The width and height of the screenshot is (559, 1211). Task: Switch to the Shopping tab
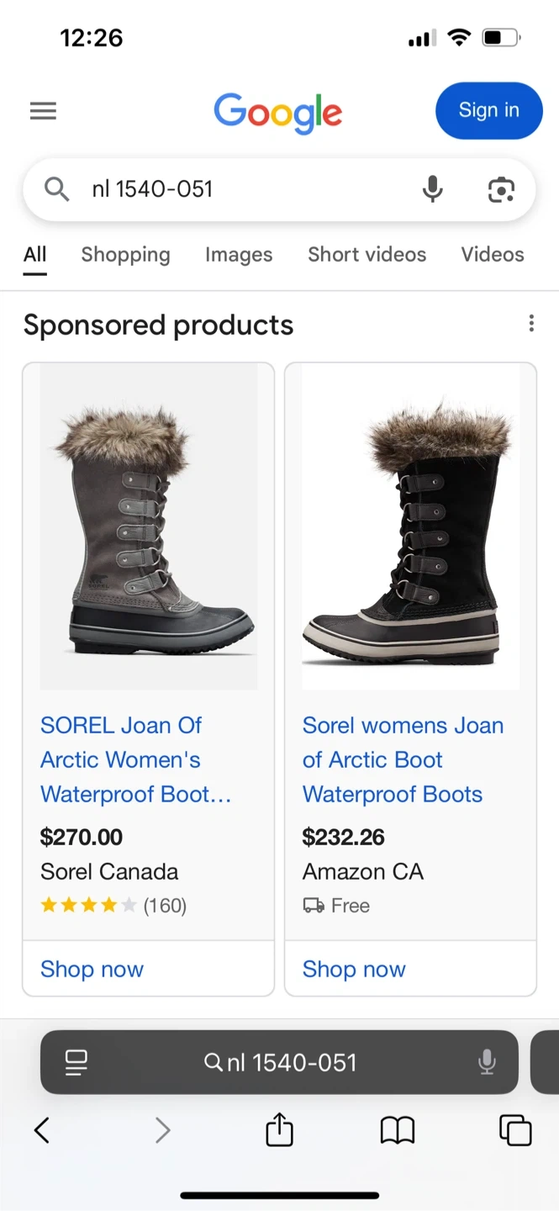125,254
